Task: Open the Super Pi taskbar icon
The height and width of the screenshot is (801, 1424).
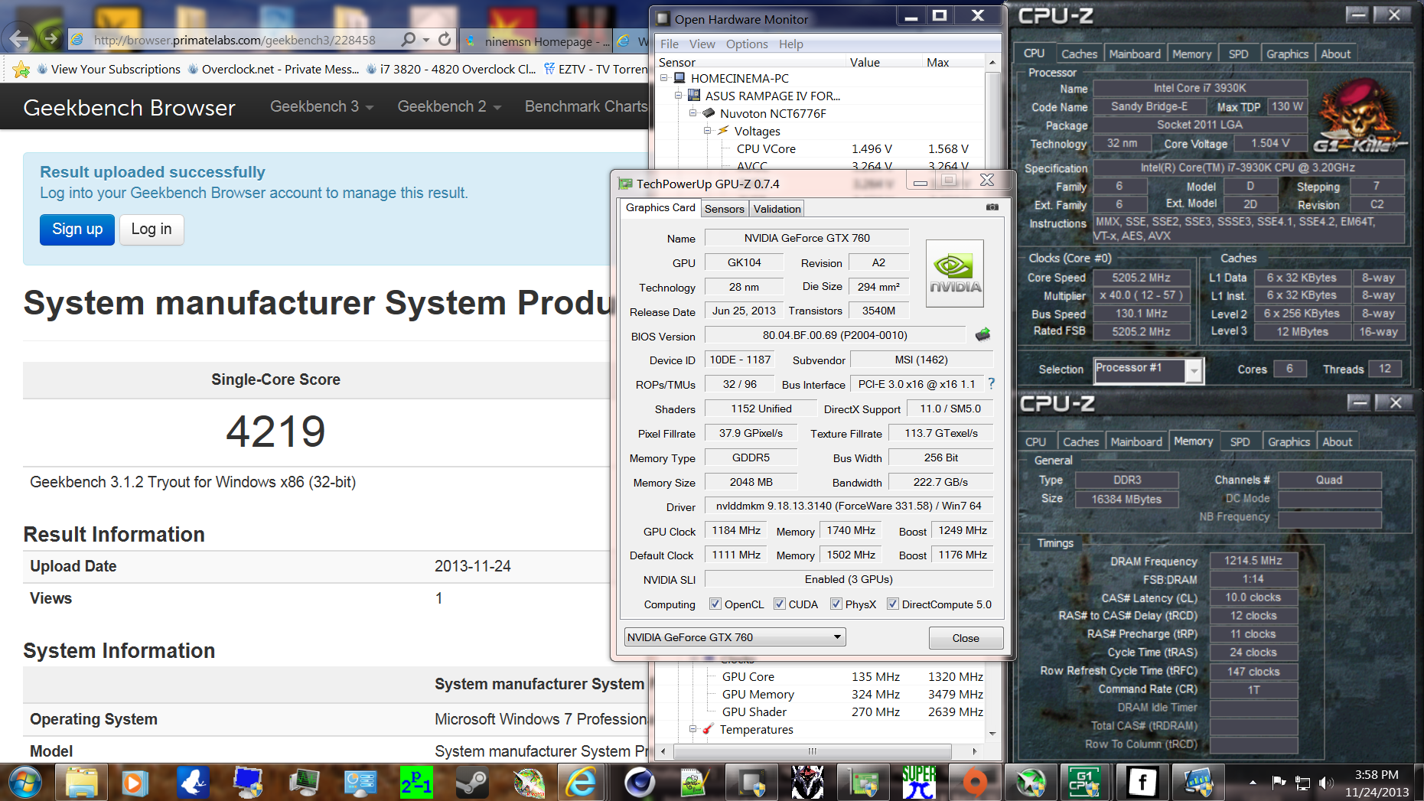Action: [x=918, y=783]
